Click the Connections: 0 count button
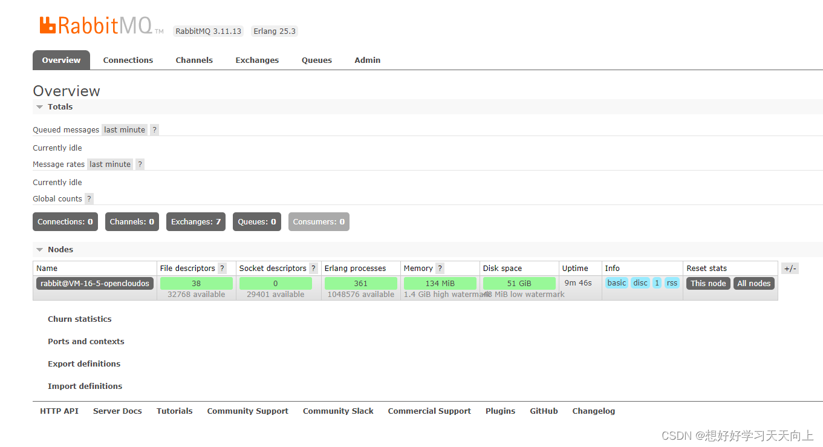Screen dimensions: 823x447 65,222
